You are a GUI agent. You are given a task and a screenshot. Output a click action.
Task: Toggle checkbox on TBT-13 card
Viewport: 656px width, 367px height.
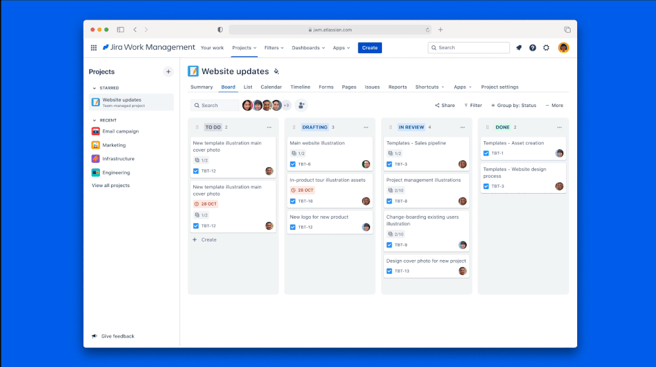coord(390,271)
